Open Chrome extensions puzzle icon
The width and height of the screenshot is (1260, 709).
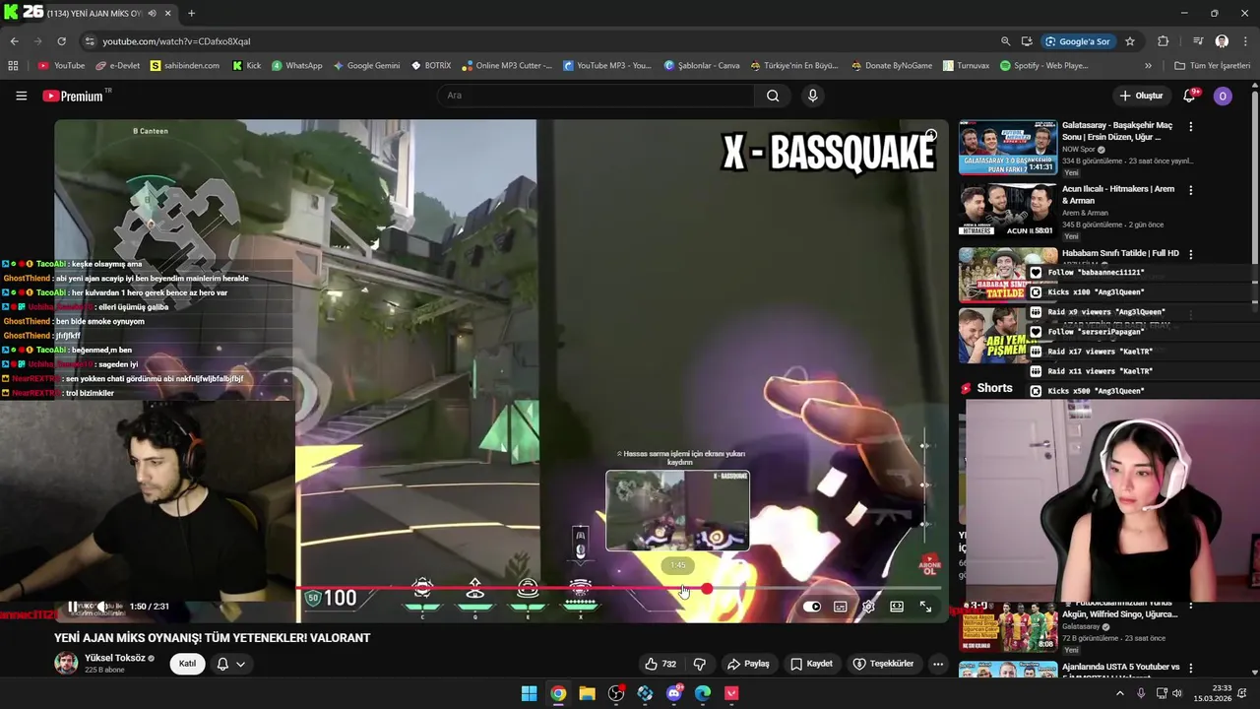point(1163,41)
